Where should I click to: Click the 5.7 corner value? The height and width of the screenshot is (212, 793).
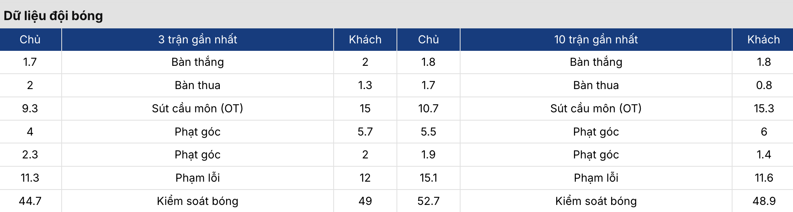click(365, 132)
